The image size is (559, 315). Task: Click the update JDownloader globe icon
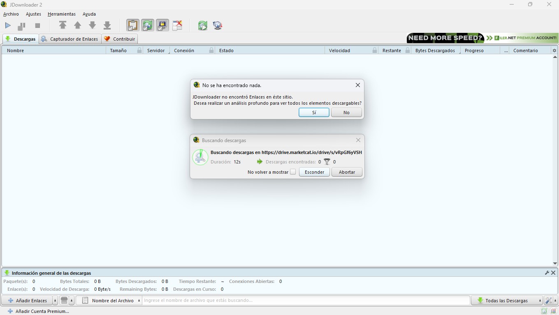tap(218, 25)
